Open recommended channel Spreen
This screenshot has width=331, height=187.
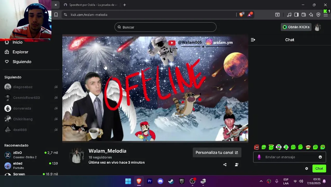(x=31, y=174)
